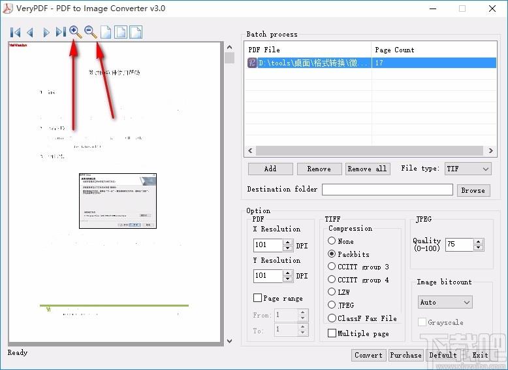Click the PDF file icon in the batch list
508x370 pixels.
click(252, 63)
